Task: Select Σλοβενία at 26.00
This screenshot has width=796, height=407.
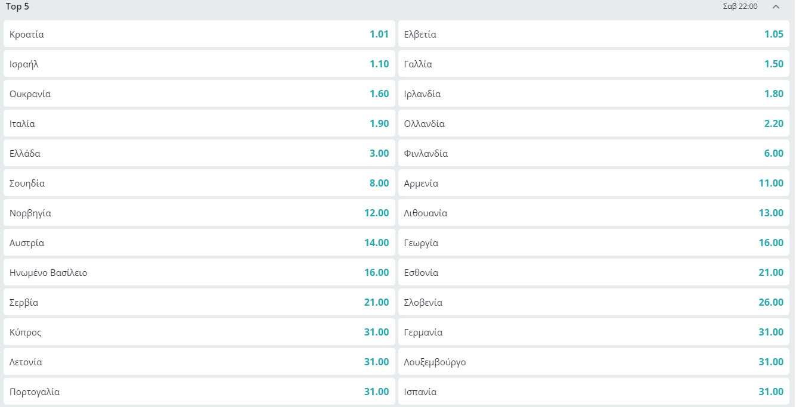Action: tap(594, 302)
